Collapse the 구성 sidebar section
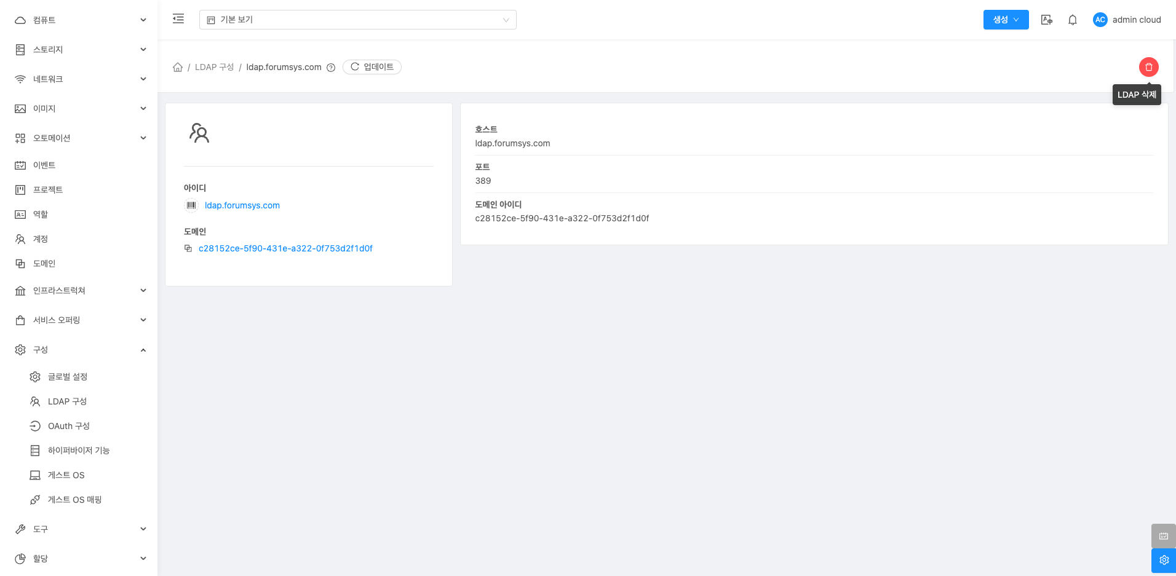Screen dimensions: 1176x576 80,350
